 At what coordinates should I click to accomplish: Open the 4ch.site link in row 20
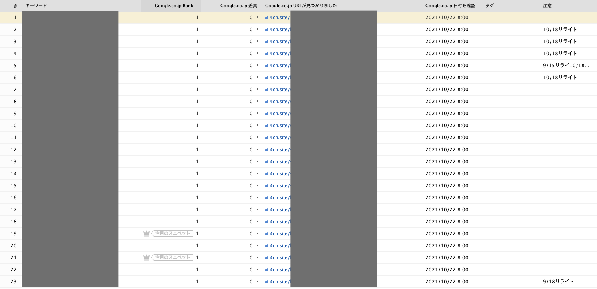[280, 246]
